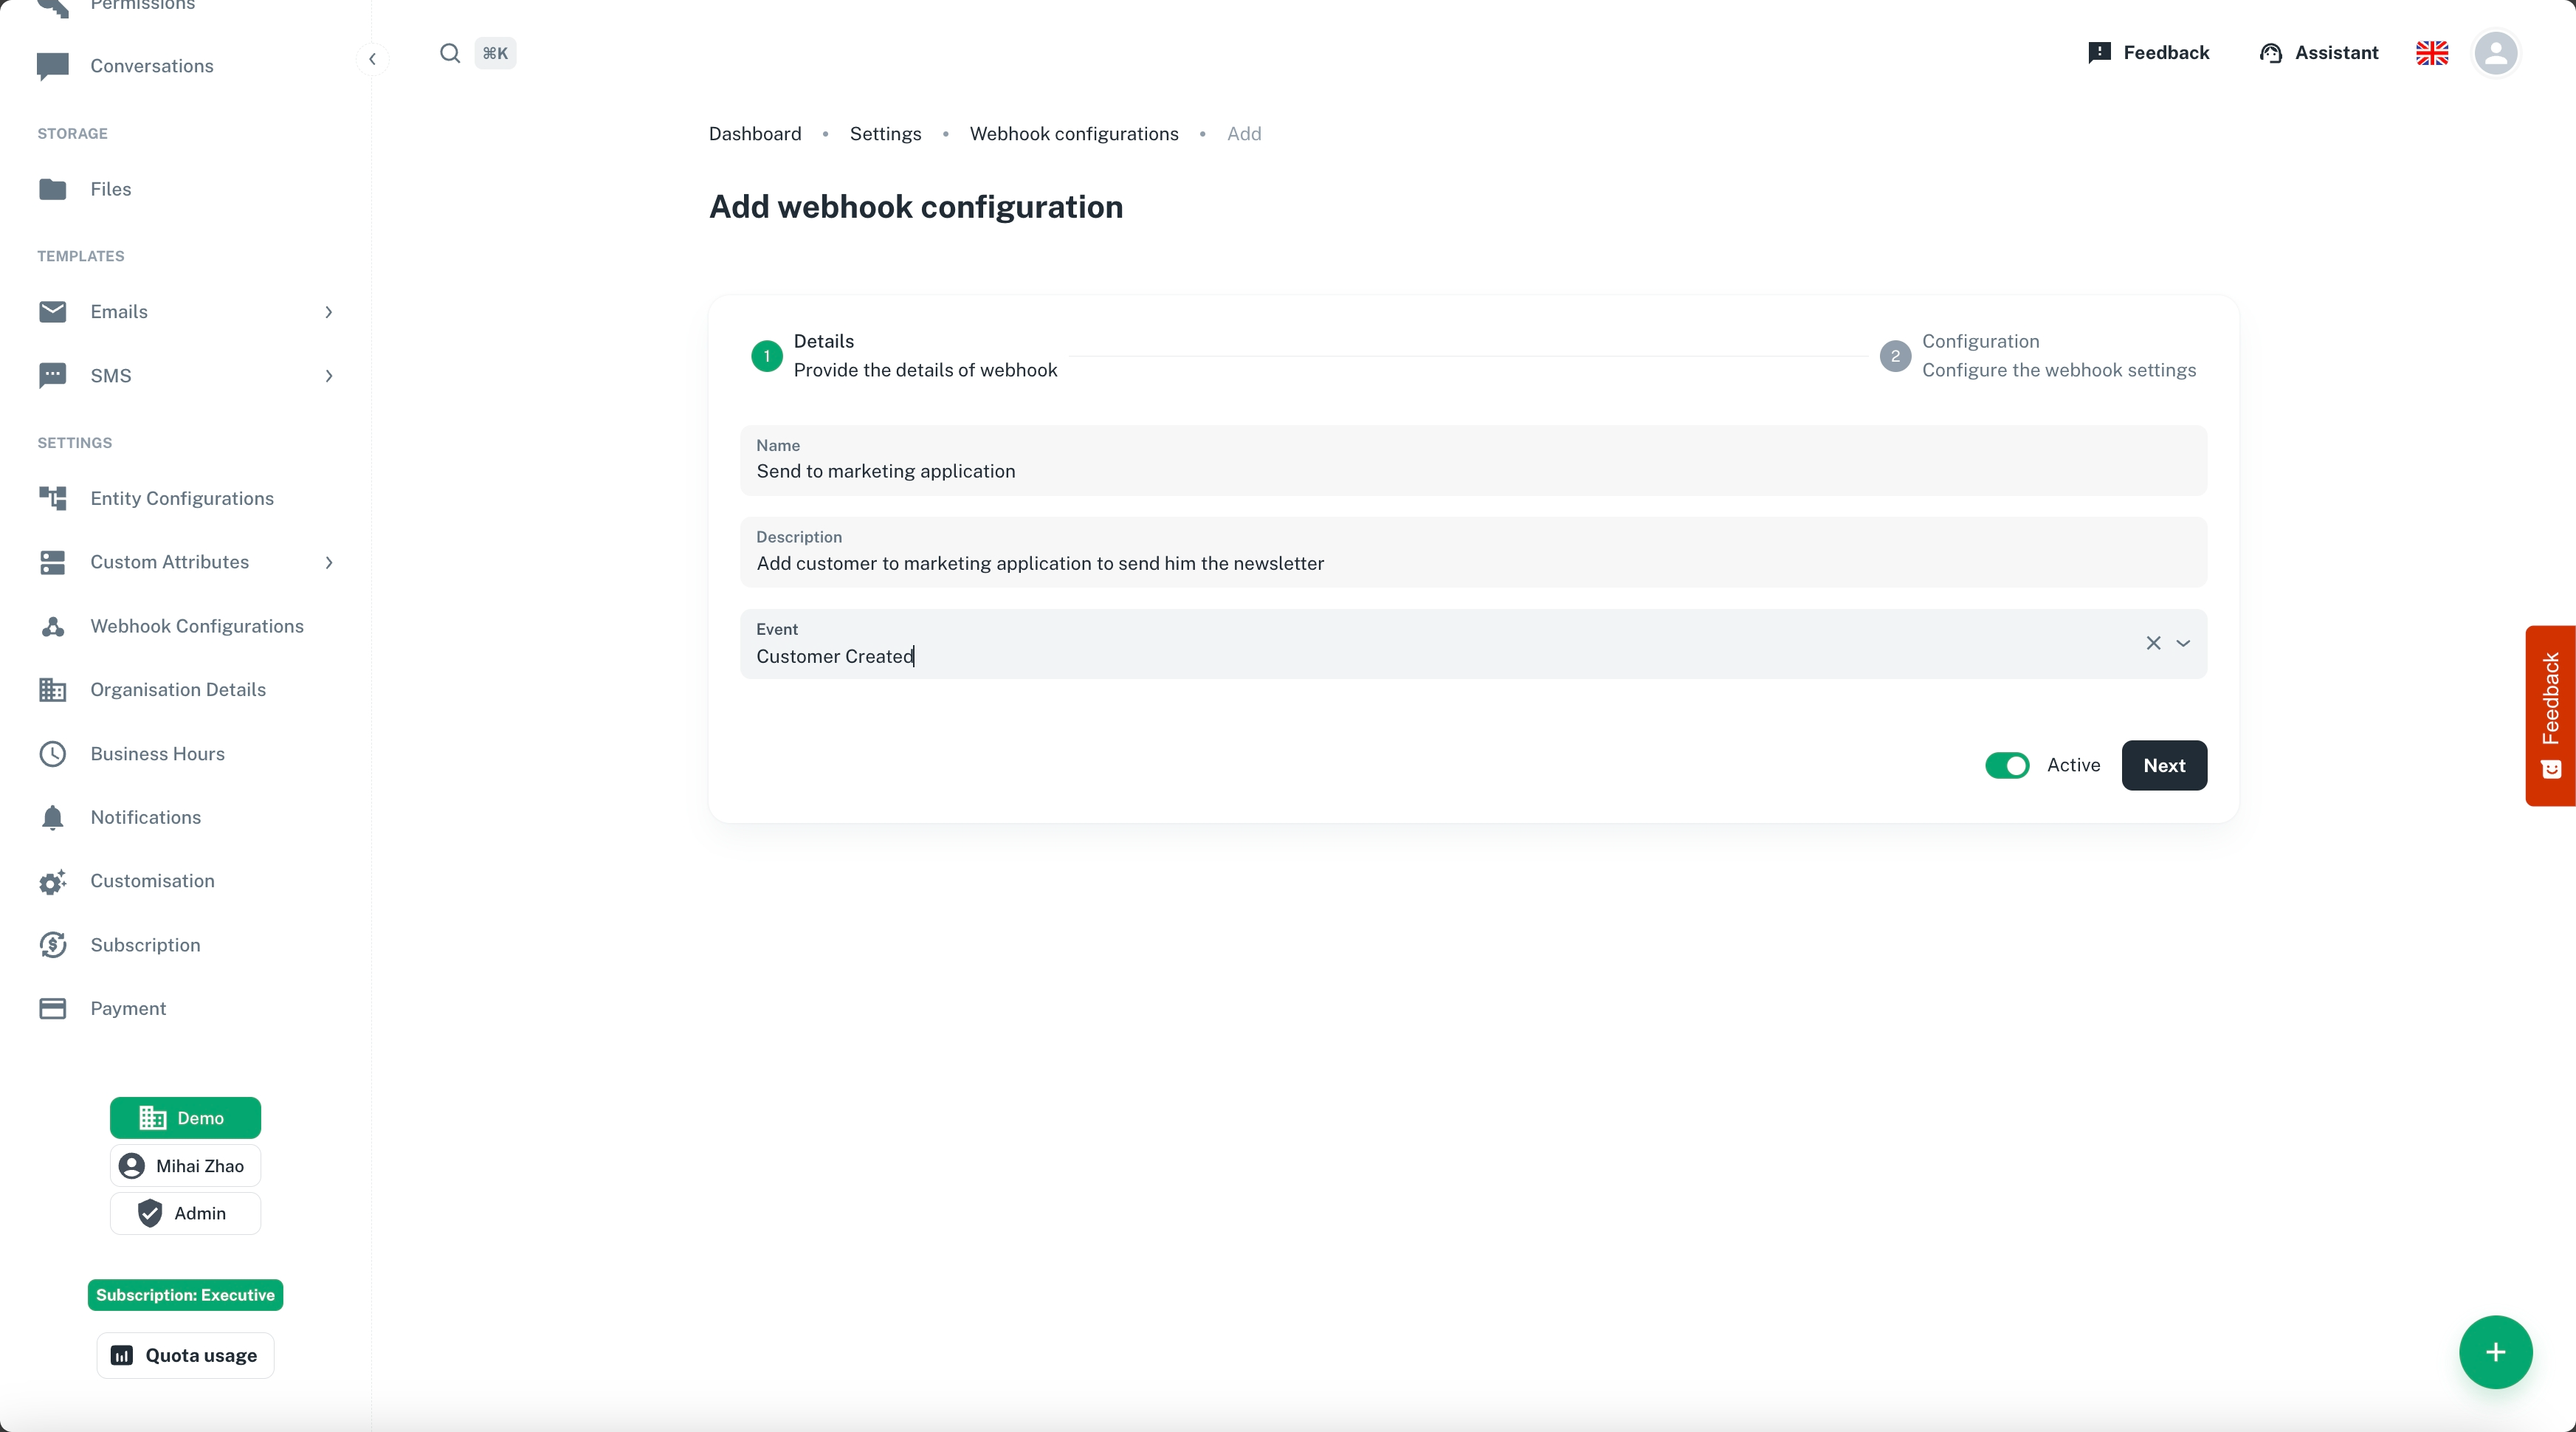Expand the SMS templates submenu
The height and width of the screenshot is (1432, 2576).
click(328, 376)
